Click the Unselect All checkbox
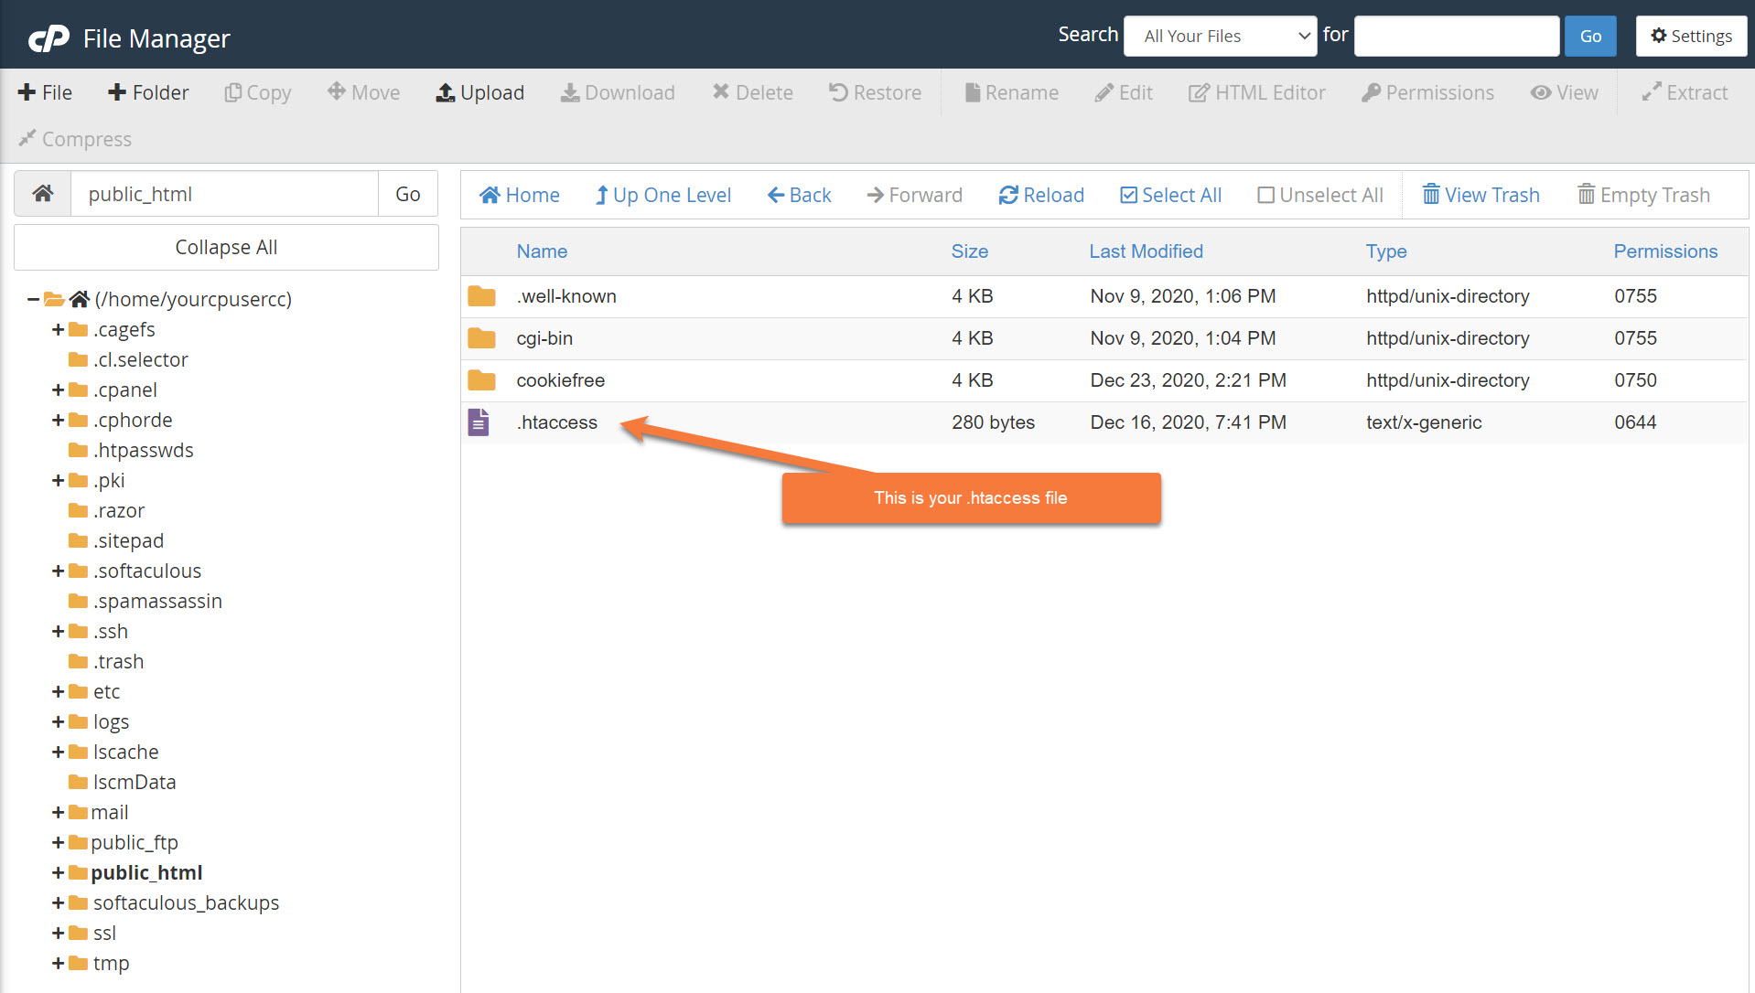 click(1266, 195)
